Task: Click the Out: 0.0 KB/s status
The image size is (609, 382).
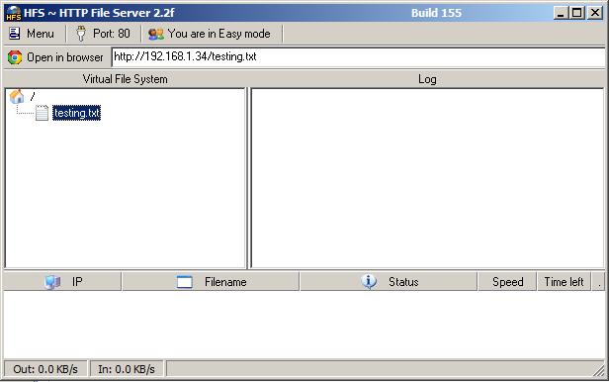Action: (45, 369)
